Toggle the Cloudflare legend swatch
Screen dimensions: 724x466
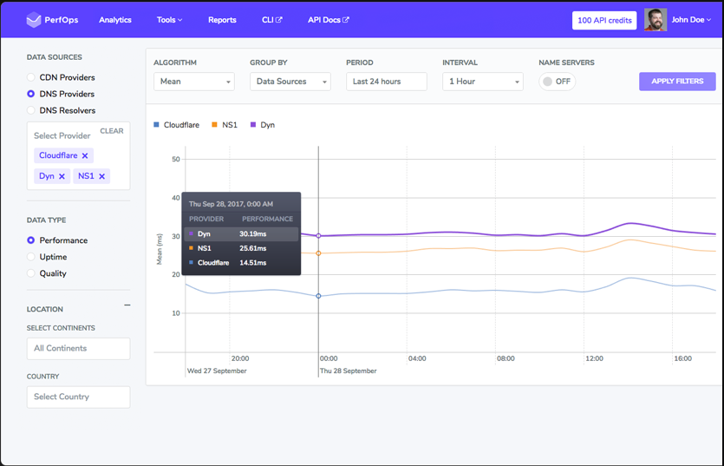(x=157, y=125)
